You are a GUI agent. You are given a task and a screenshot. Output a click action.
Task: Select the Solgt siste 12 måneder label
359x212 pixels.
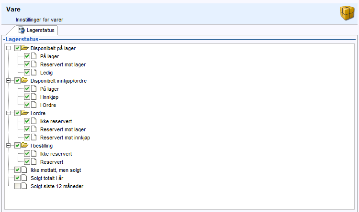(x=57, y=186)
